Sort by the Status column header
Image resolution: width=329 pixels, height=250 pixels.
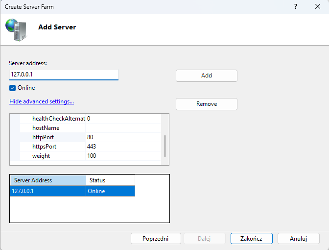(110, 180)
